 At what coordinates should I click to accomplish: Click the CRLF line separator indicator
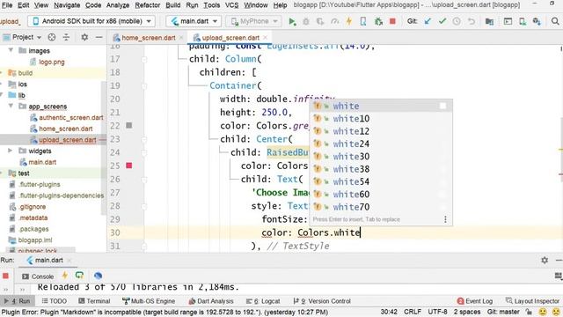pyautogui.click(x=413, y=312)
